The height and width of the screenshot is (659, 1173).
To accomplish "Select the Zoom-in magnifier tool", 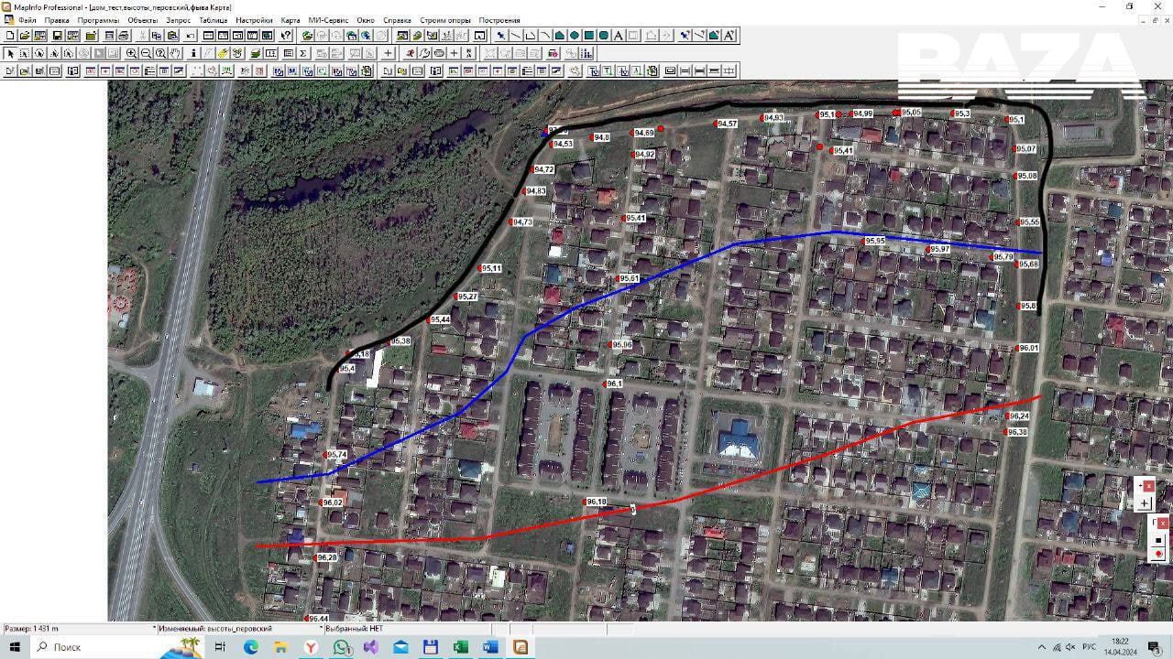I will (131, 53).
